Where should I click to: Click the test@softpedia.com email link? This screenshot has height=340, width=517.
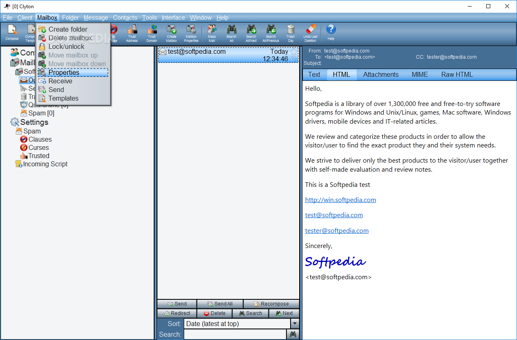334,215
